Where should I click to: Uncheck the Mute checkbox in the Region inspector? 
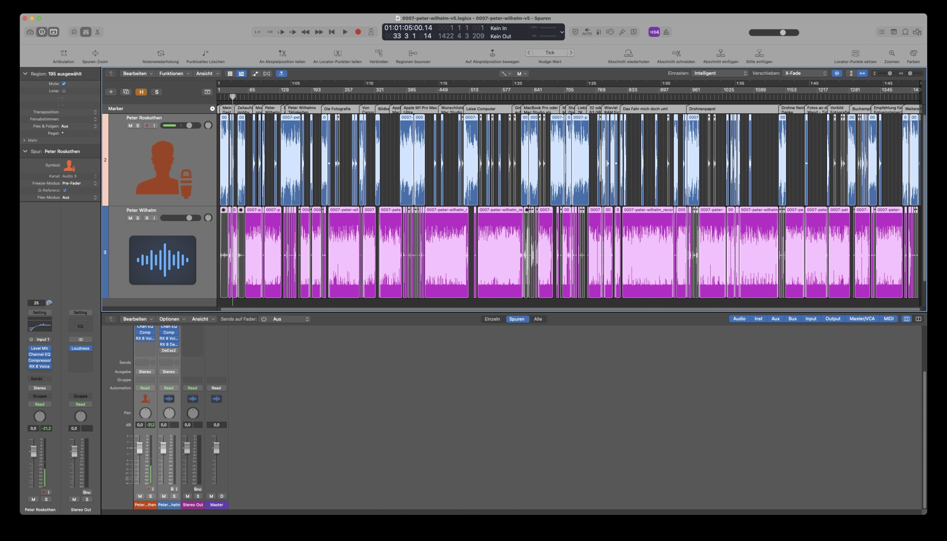click(64, 84)
